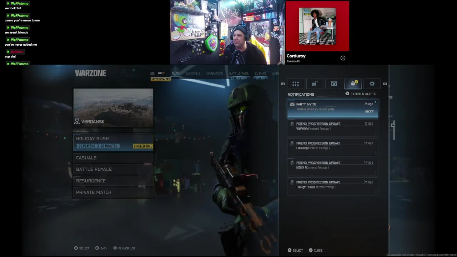The width and height of the screenshot is (457, 257).
Task: Click the envelope icon on Party Invite
Action: [x=292, y=104]
